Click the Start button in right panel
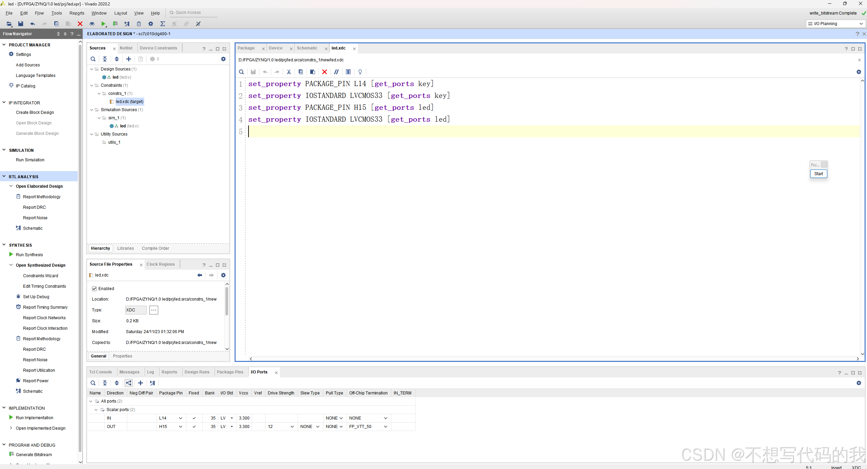 pos(818,173)
